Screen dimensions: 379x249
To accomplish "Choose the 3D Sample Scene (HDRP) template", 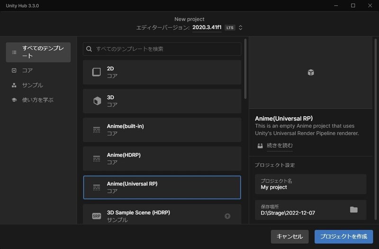I will click(162, 215).
